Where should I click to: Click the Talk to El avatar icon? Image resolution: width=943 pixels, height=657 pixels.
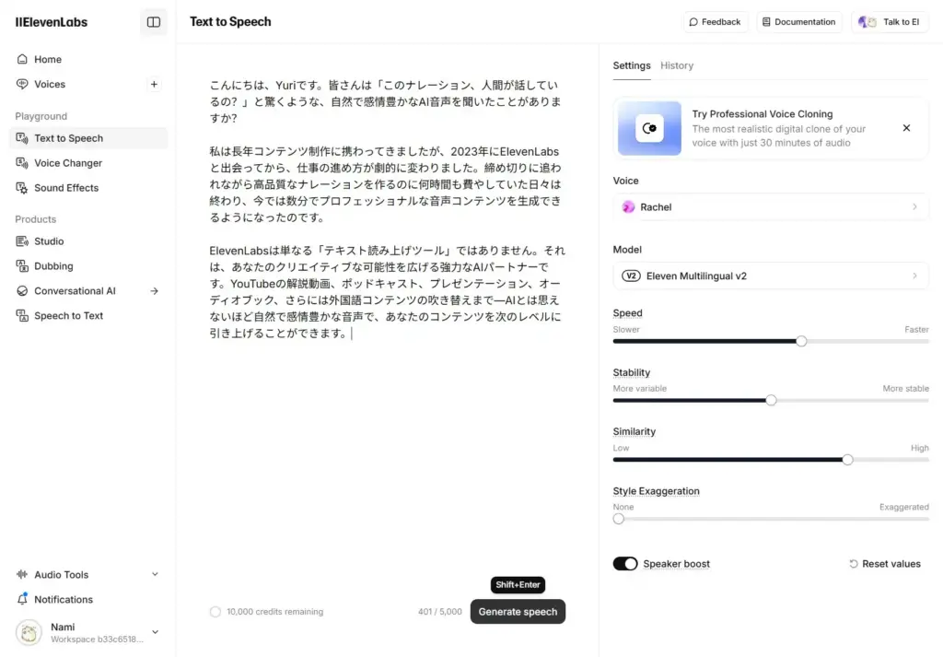pyautogui.click(x=867, y=22)
